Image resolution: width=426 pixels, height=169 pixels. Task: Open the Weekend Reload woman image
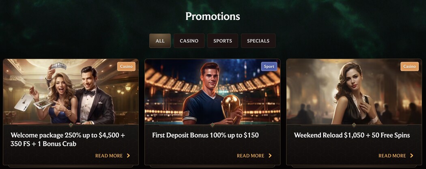click(x=354, y=92)
